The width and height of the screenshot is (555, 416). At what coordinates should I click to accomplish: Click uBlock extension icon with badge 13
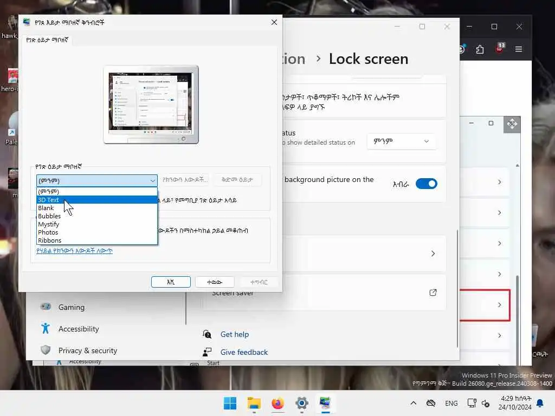[500, 48]
